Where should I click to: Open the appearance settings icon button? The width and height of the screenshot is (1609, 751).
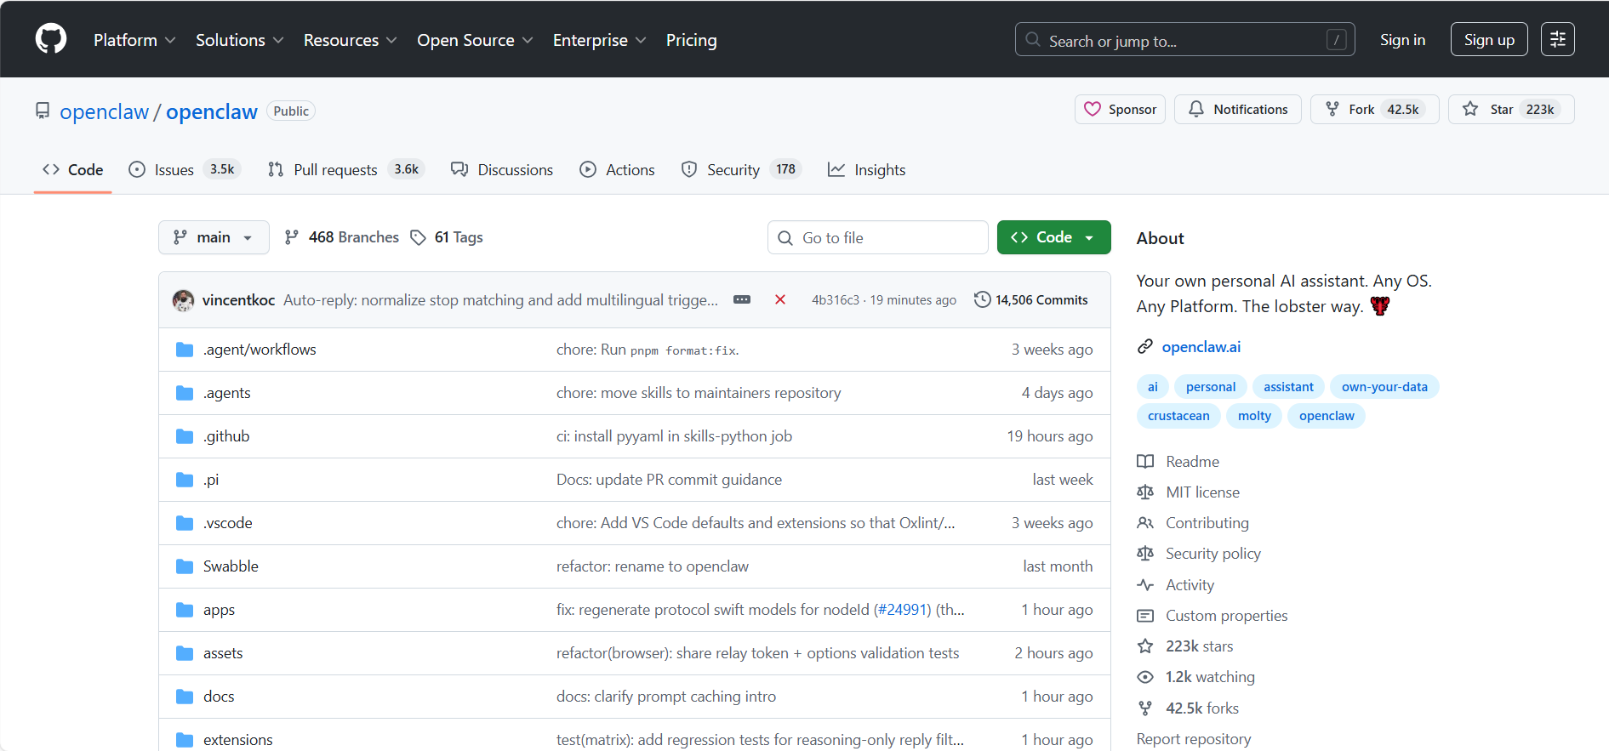[1557, 39]
